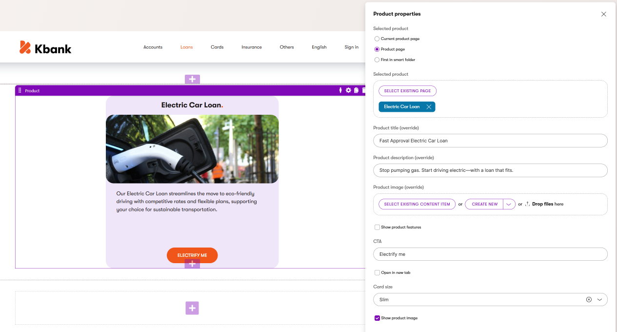Click the Sign in link
This screenshot has width=617, height=332.
click(351, 47)
